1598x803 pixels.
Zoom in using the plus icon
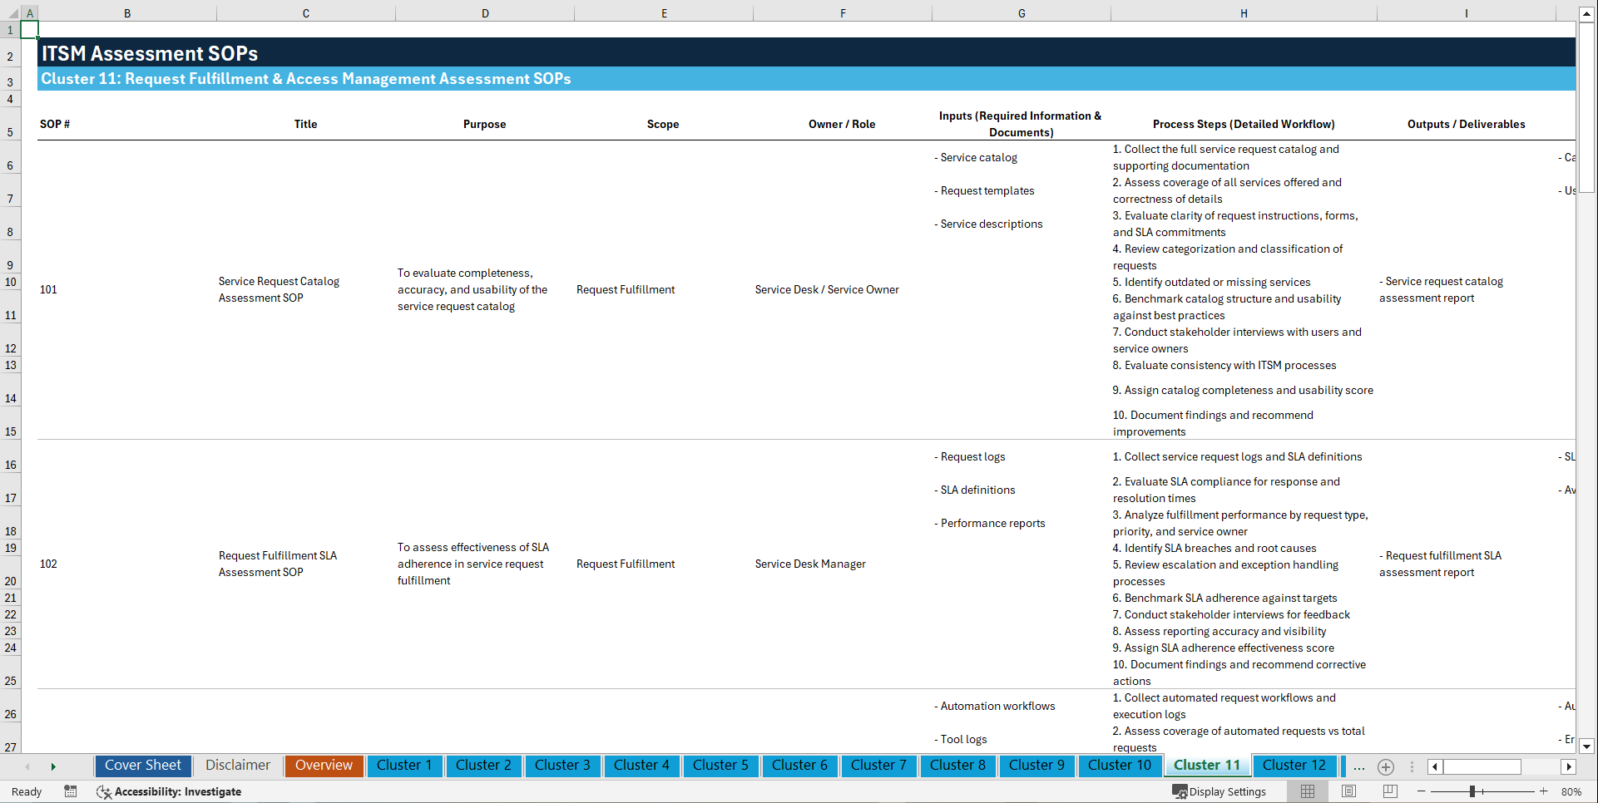coord(1545,791)
